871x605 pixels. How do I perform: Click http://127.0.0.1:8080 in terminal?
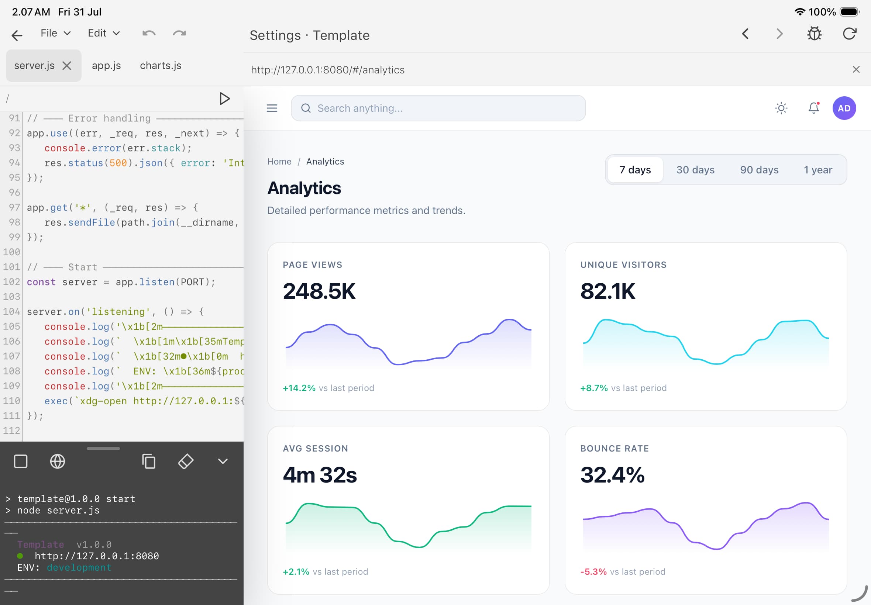pos(97,556)
